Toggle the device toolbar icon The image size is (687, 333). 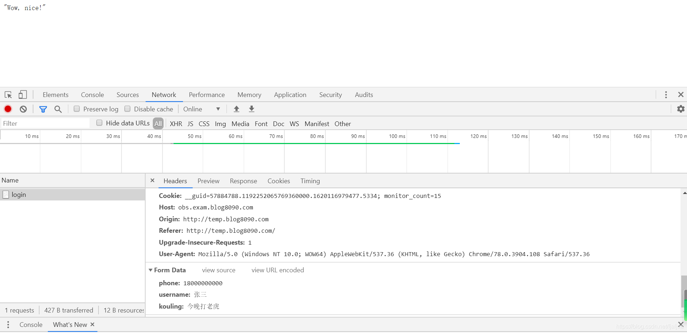pos(23,94)
